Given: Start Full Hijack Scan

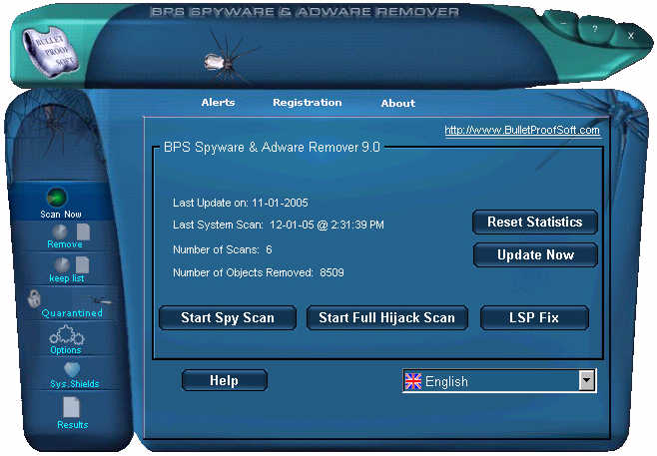Looking at the screenshot, I should click(x=386, y=318).
